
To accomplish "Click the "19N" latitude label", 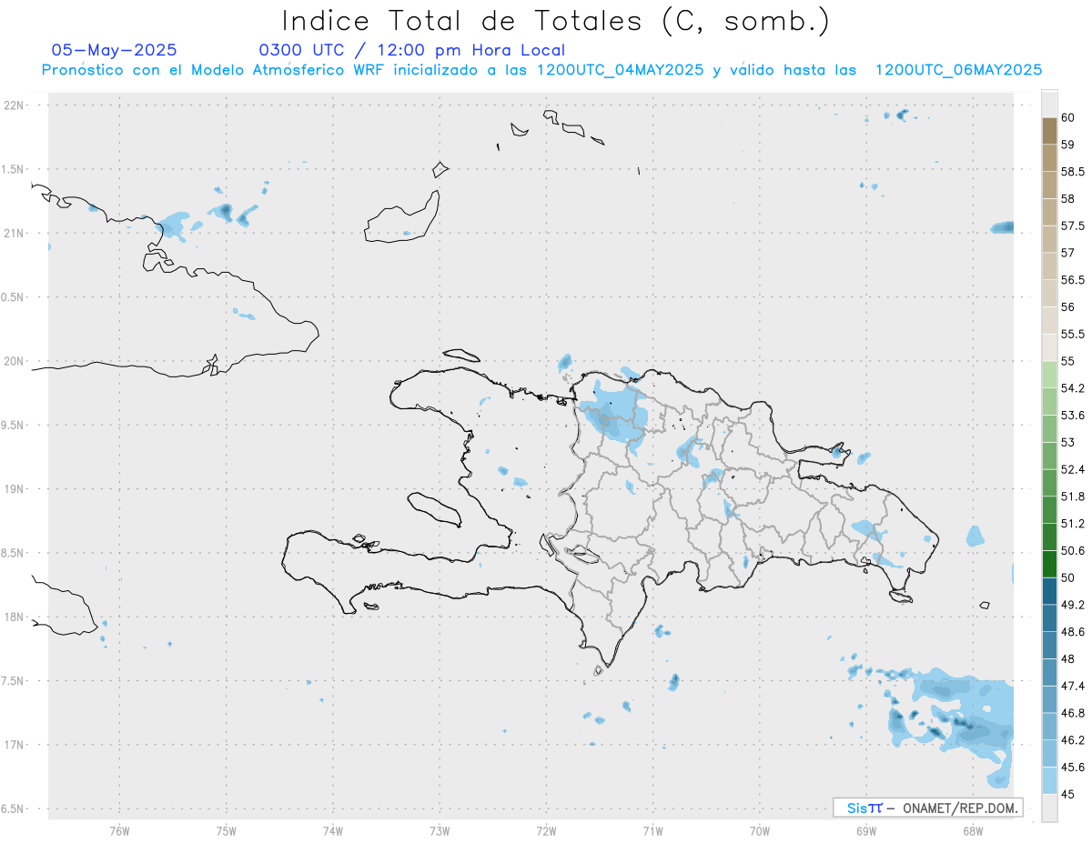I will pos(15,489).
